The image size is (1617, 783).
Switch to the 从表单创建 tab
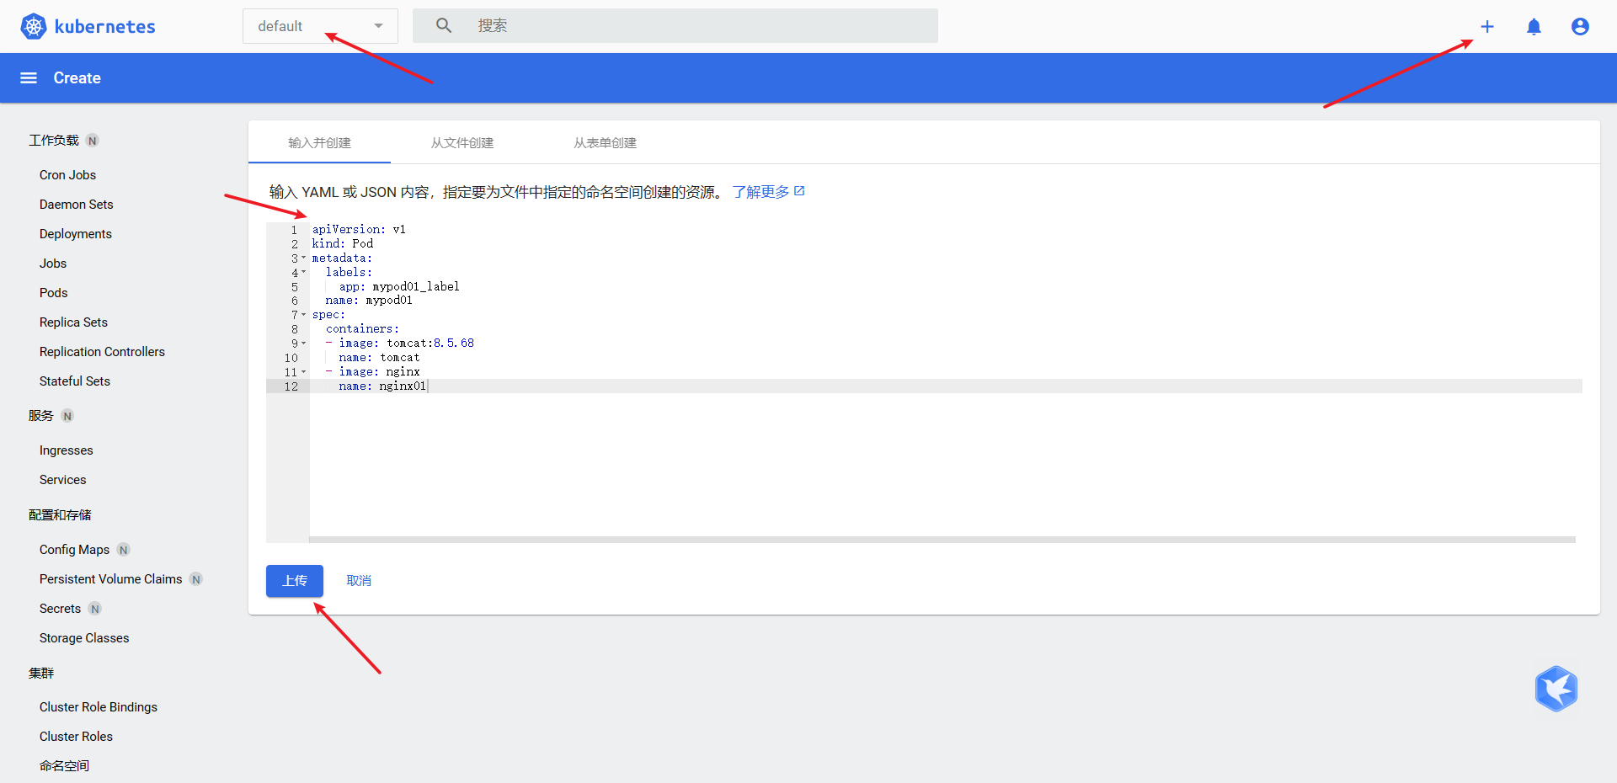coord(605,142)
